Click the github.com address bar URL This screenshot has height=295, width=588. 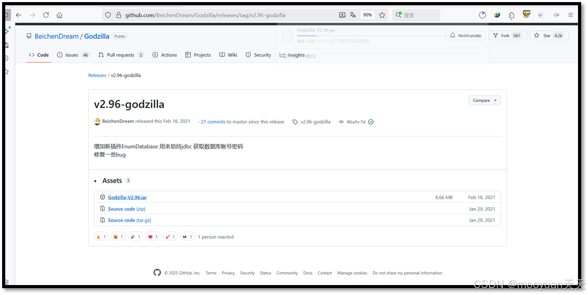(x=205, y=15)
